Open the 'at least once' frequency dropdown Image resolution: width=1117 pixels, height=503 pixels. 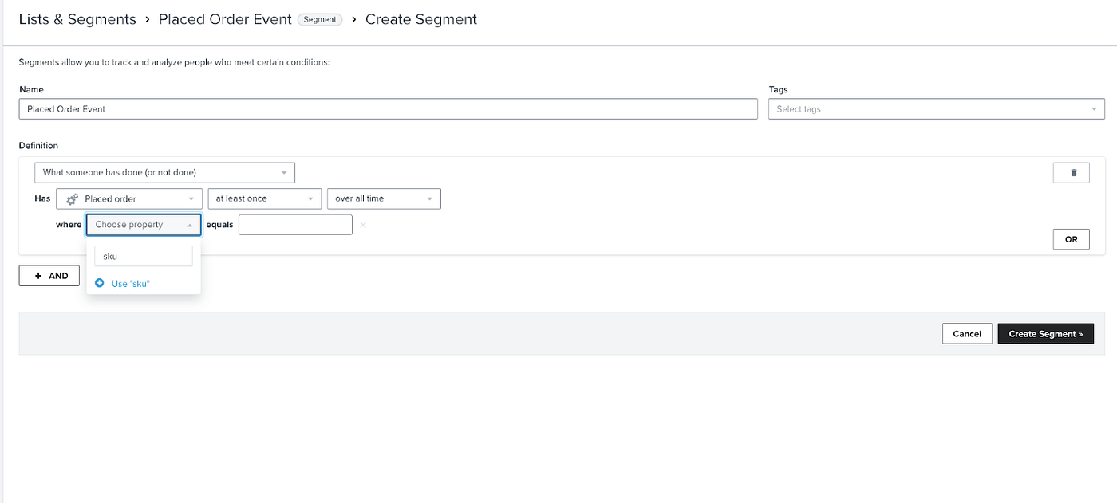click(x=264, y=198)
